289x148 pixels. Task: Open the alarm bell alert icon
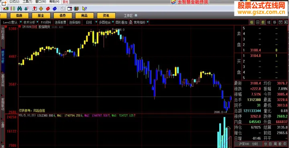(26, 8)
